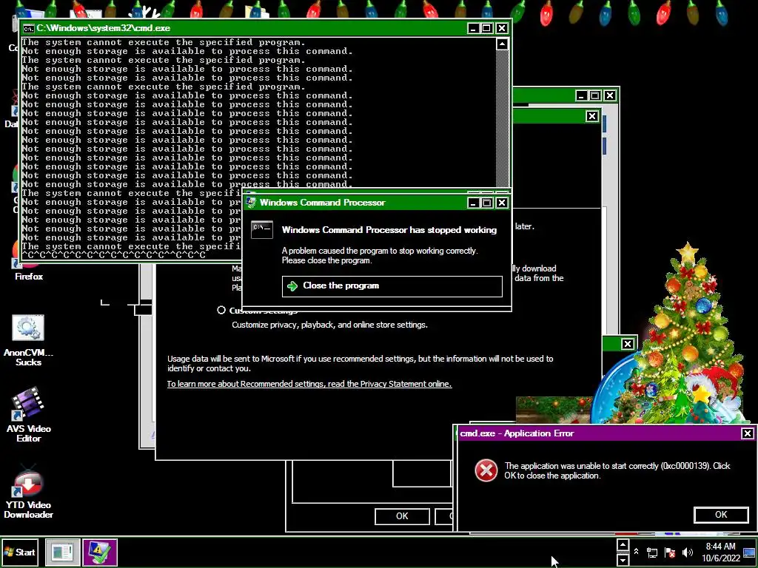Open the AnonCVM... Sucks desktop icon
The width and height of the screenshot is (758, 568).
tap(28, 340)
